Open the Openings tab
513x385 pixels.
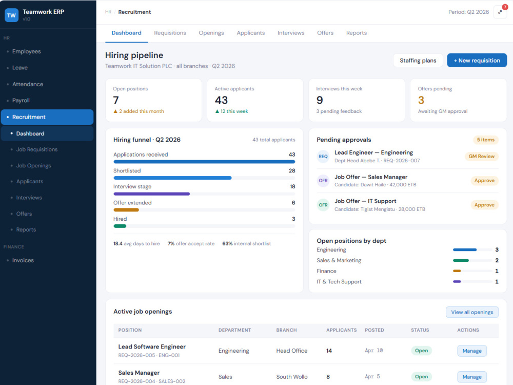point(211,33)
